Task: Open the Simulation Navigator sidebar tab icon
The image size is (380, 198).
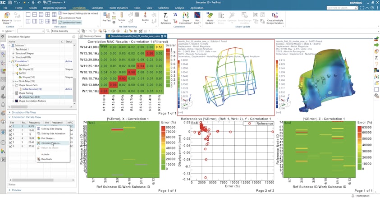Action: (x=3, y=46)
